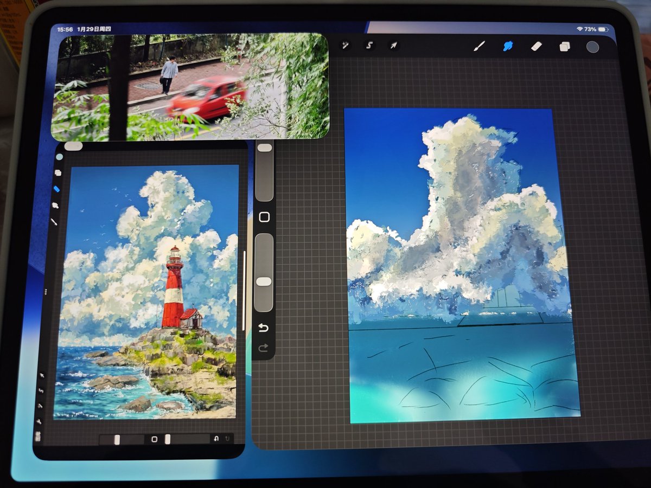Select the blue Eraser in lighthouse window
Screen dimensions: 651x488
point(56,189)
